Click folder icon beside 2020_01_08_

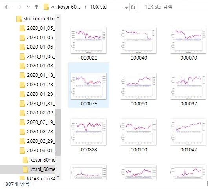(22, 66)
